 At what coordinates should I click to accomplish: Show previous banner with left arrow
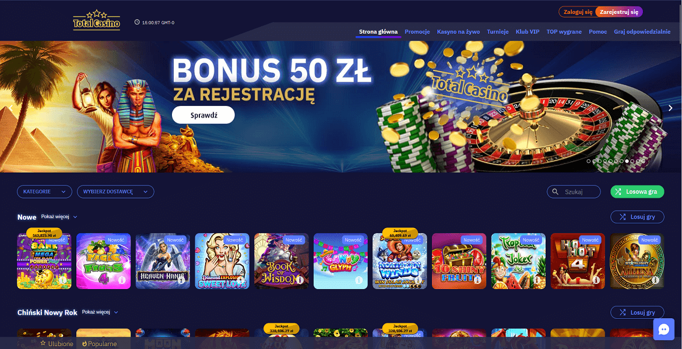coord(11,108)
